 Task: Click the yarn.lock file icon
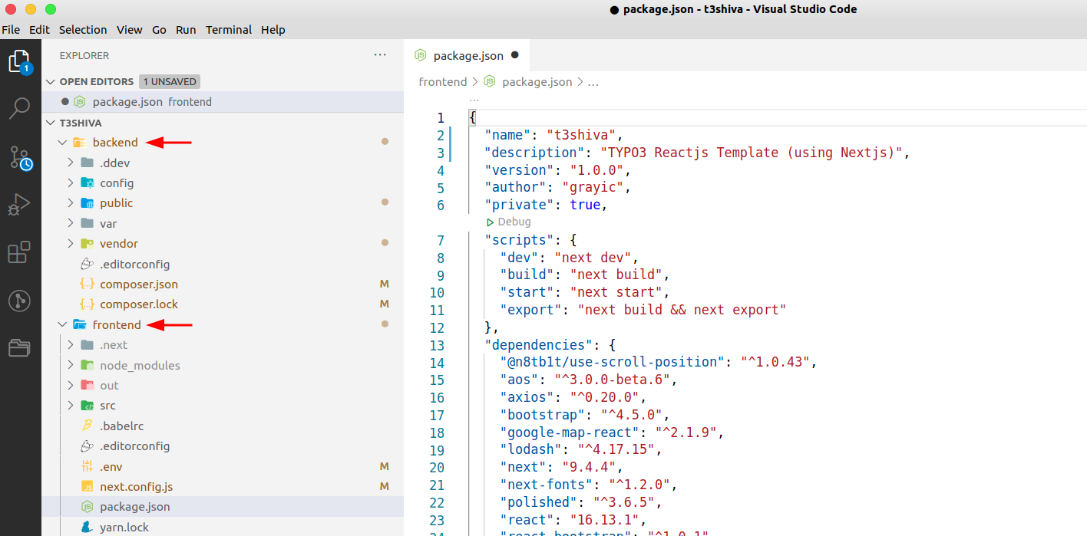coord(87,528)
